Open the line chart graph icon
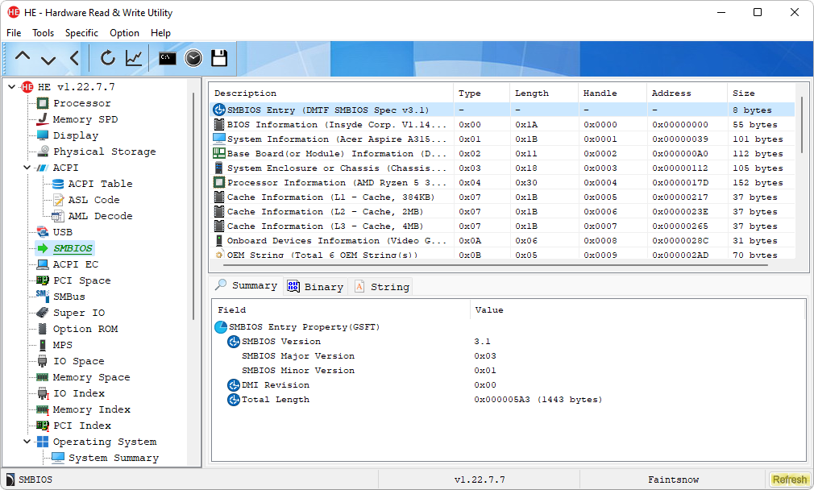814x490 pixels. coord(134,58)
